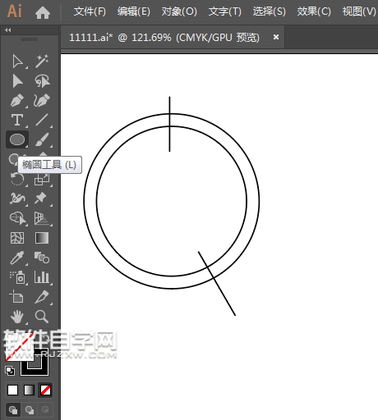Select the Zoom magnifier tool
Screen dimensions: 378x420
click(x=42, y=317)
